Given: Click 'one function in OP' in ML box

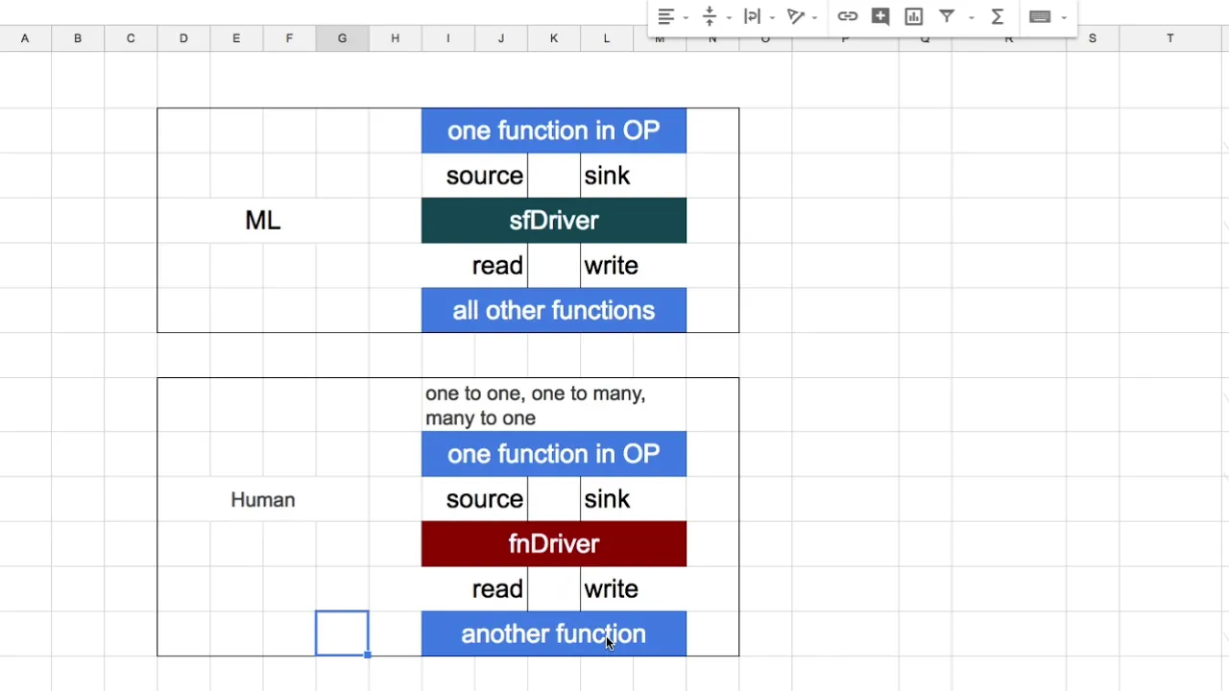Looking at the screenshot, I should tap(554, 131).
